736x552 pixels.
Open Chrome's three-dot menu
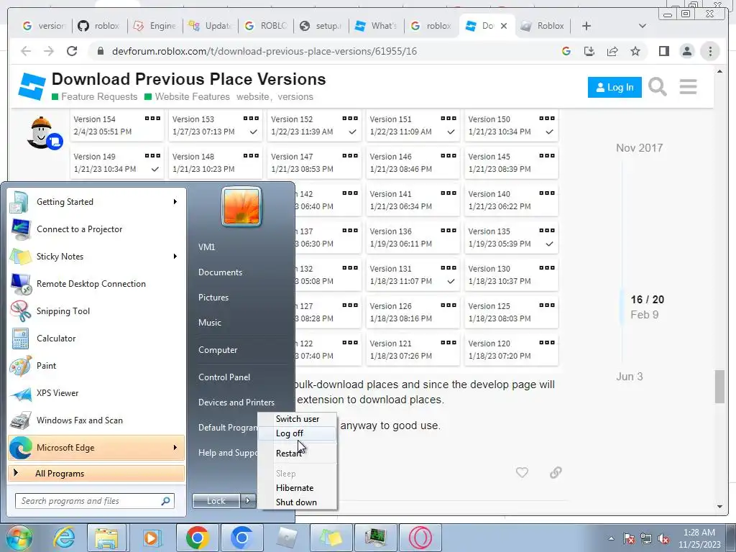click(710, 51)
